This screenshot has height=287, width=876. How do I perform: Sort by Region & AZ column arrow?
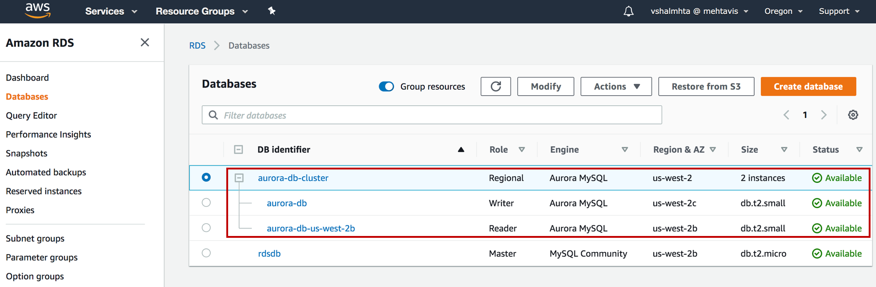pos(713,149)
